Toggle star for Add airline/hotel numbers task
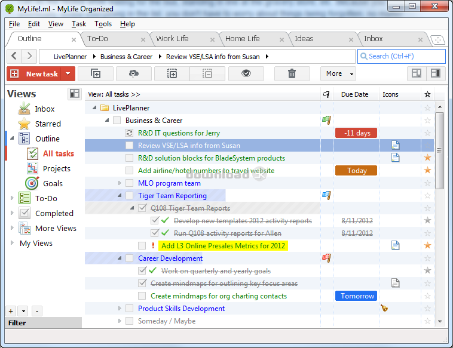The height and width of the screenshot is (348, 453). 427,170
